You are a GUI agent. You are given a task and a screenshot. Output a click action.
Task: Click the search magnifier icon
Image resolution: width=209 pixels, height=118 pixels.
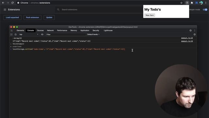[58, 10]
